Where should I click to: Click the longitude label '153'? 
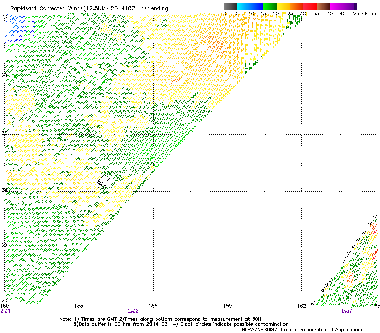(x=79, y=306)
